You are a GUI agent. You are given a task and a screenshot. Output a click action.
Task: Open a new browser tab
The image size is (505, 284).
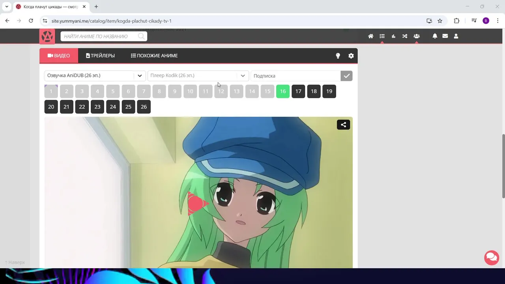click(96, 7)
